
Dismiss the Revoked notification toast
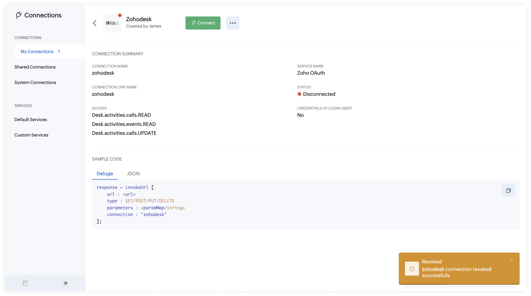click(x=512, y=260)
